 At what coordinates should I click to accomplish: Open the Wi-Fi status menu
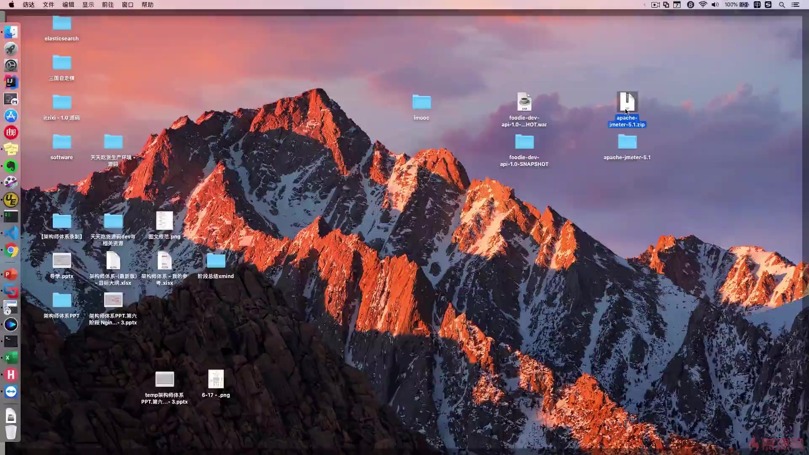coord(703,5)
